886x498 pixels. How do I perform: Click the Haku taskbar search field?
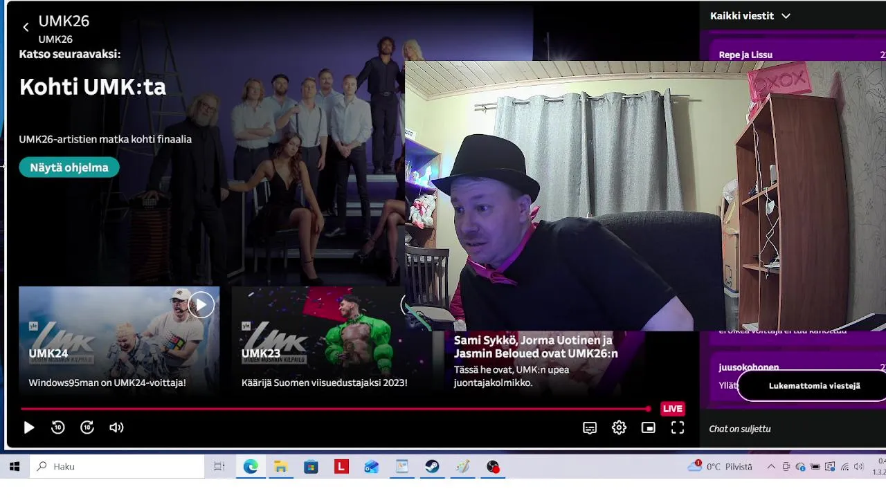(x=116, y=467)
